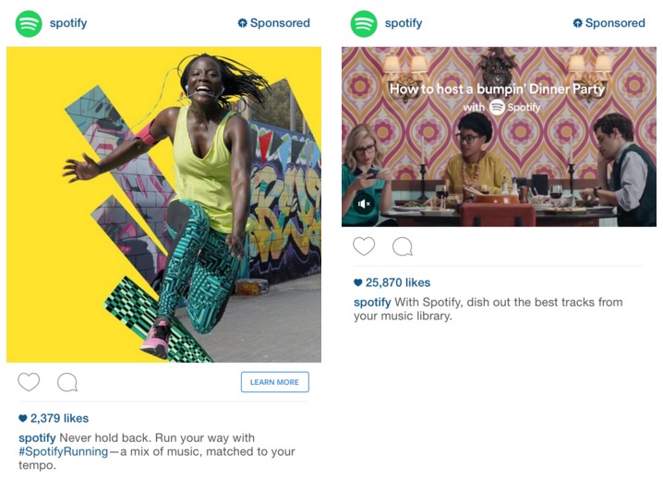Click spotify name in running post caption
This screenshot has height=478, width=663.
(37, 437)
